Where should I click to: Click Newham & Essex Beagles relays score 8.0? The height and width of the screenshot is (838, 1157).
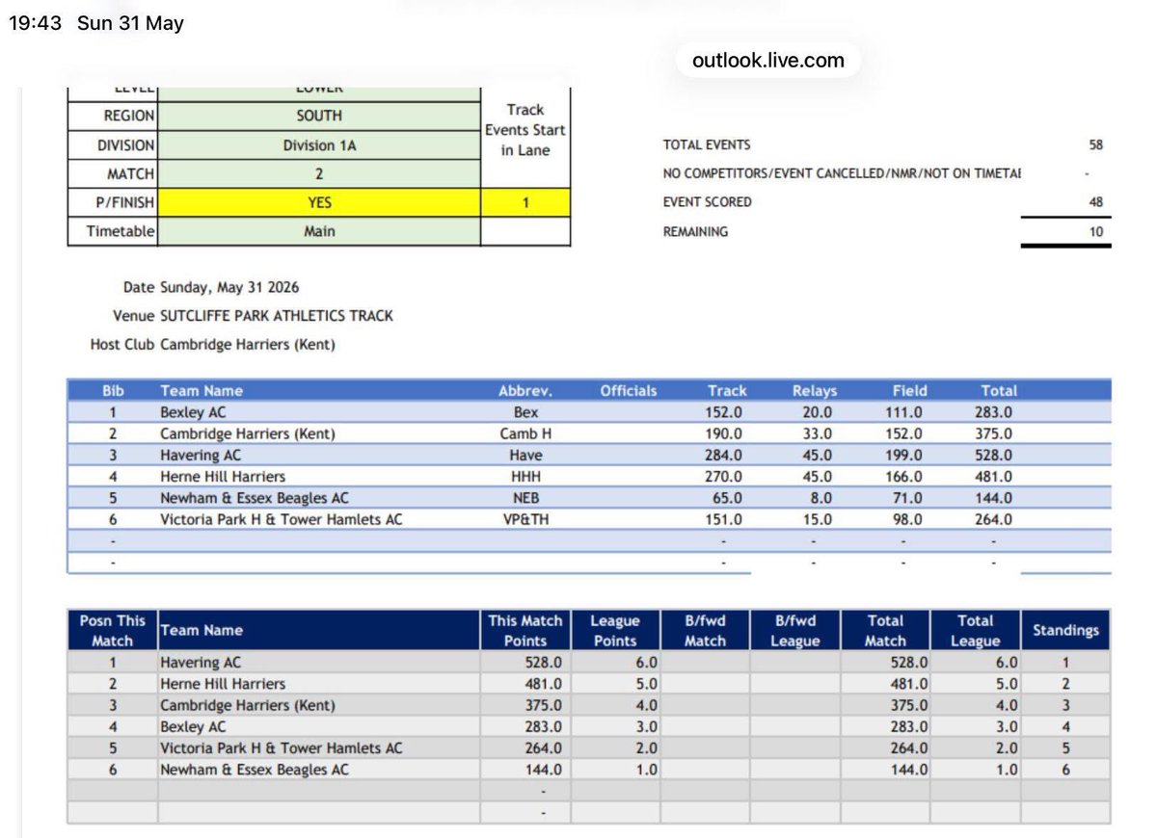(821, 498)
